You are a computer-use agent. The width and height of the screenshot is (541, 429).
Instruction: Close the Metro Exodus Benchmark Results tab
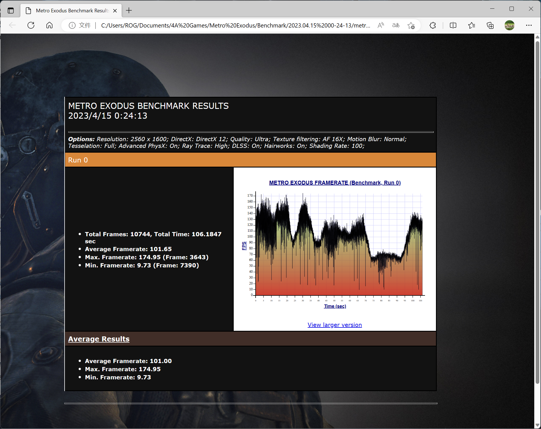click(x=115, y=11)
